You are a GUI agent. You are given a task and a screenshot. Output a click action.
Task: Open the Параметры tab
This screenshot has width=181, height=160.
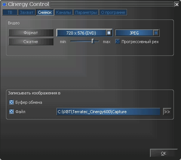[x=86, y=12]
